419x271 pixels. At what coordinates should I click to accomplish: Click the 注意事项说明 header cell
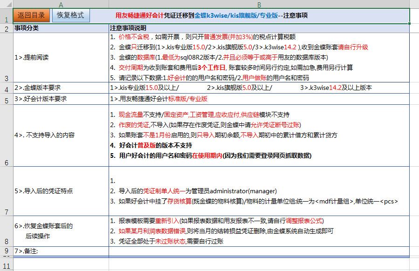[x=259, y=28]
